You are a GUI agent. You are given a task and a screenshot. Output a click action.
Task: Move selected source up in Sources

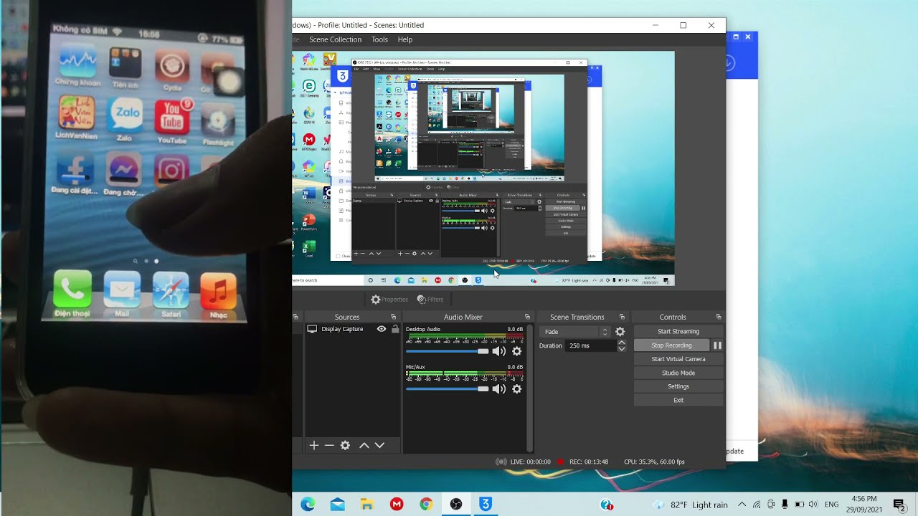pyautogui.click(x=364, y=445)
